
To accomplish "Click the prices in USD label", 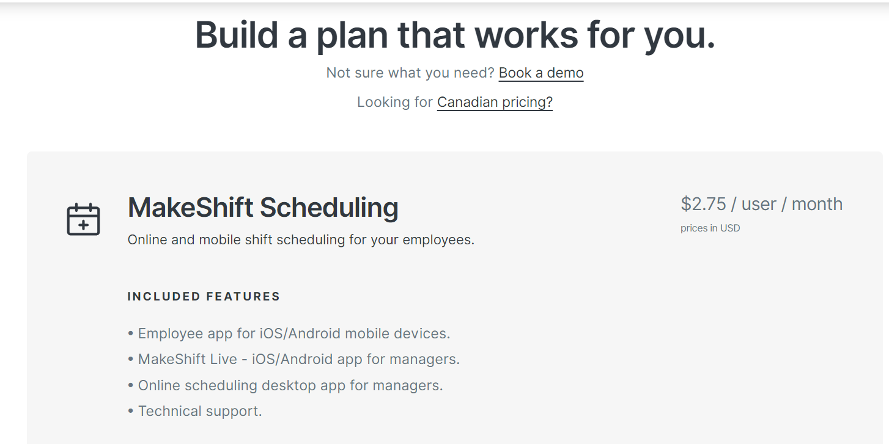I will tap(710, 228).
